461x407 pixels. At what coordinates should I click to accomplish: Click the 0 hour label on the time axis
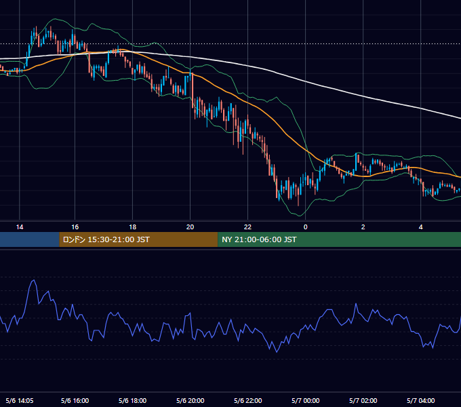tap(306, 227)
